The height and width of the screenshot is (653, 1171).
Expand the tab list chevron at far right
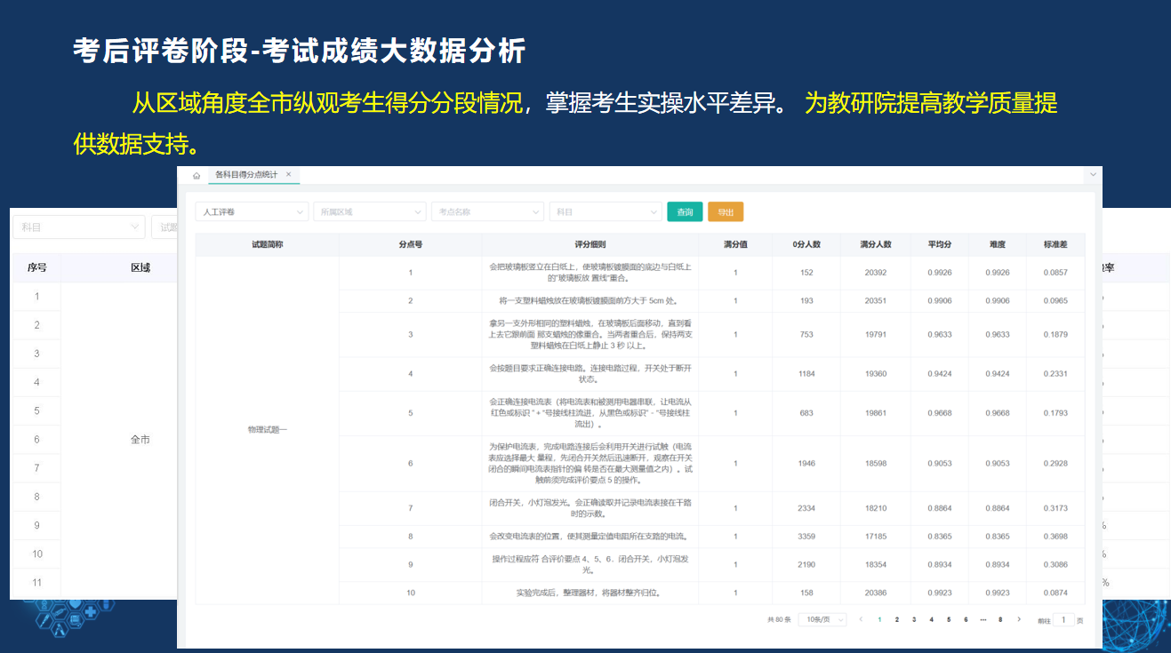[1093, 175]
